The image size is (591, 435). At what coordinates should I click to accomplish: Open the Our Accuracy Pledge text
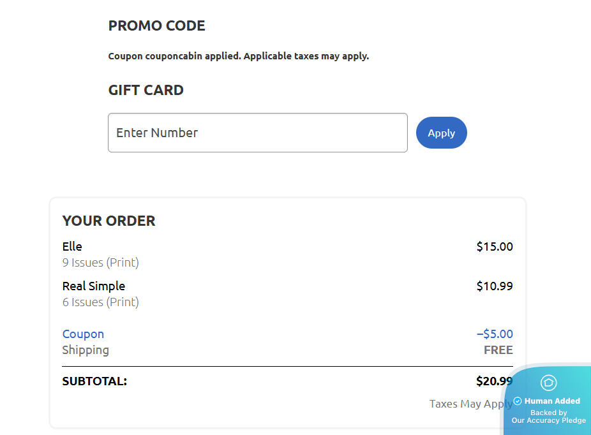coord(548,420)
